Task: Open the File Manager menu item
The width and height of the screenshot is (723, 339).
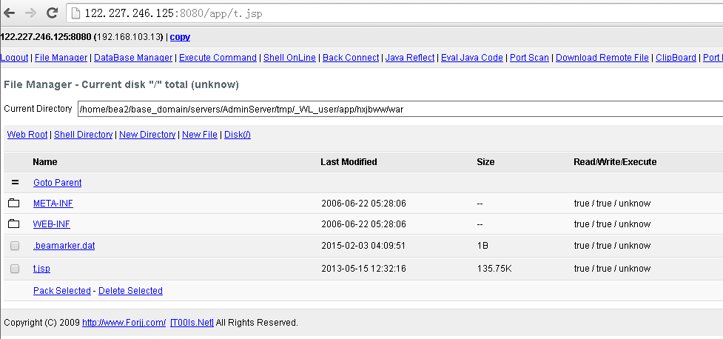Action: point(61,58)
